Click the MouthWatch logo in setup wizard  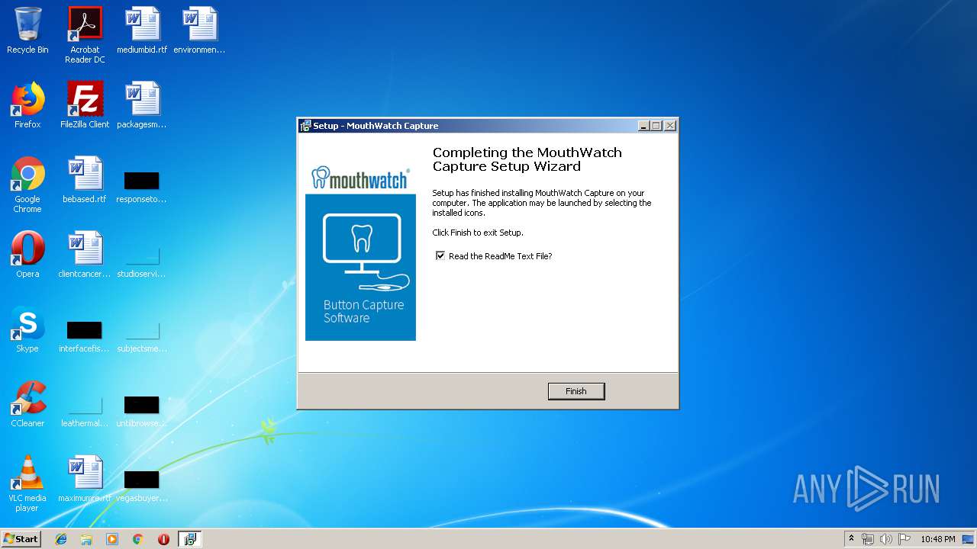(x=360, y=178)
